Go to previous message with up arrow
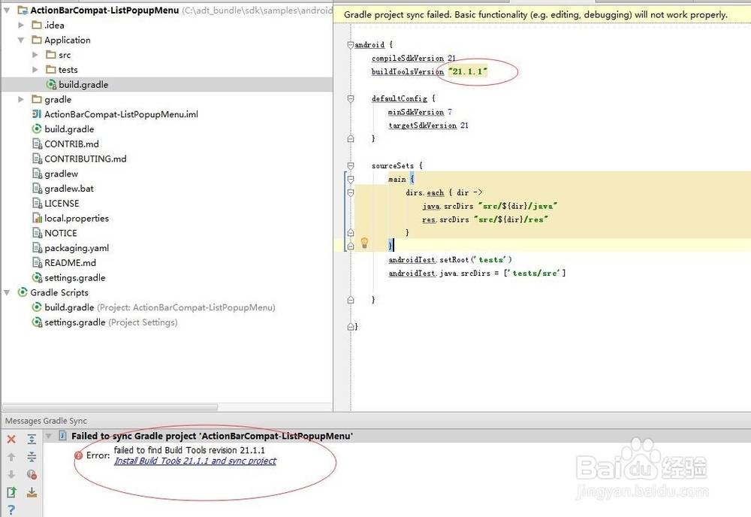This screenshot has width=751, height=517. click(11, 457)
